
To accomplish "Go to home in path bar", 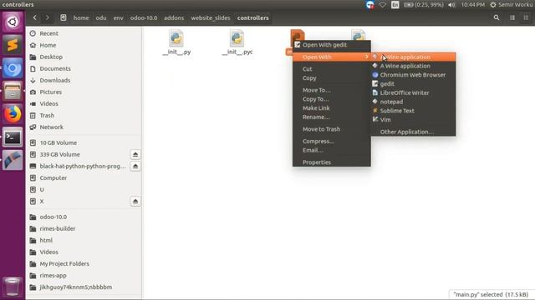I will pos(81,17).
